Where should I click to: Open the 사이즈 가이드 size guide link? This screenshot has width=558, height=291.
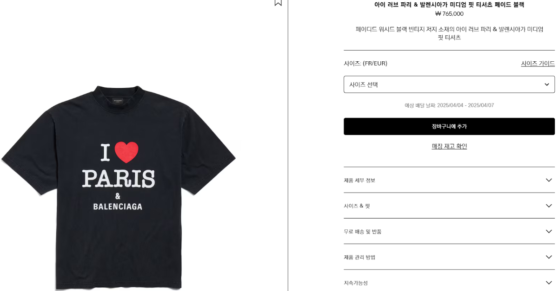(538, 64)
